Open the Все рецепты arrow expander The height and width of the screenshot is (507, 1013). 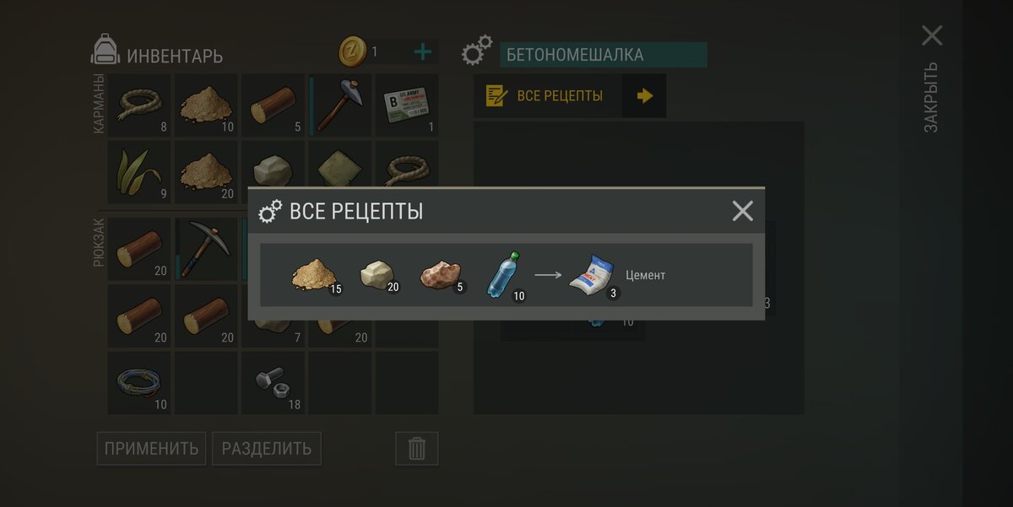coord(644,96)
